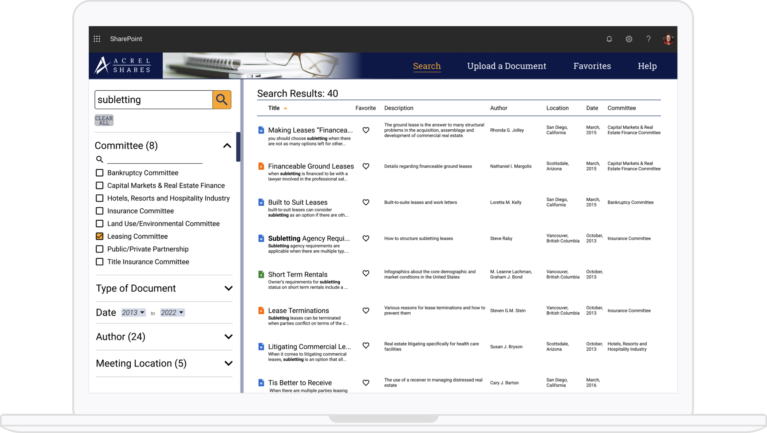Favorite the Subletting Agency Requirements result
This screenshot has width=767, height=433.
click(366, 238)
